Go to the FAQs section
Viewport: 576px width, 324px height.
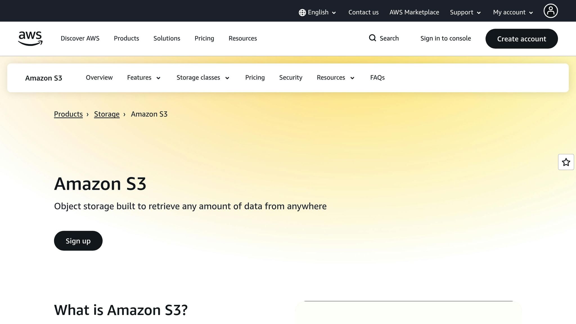coord(377,78)
